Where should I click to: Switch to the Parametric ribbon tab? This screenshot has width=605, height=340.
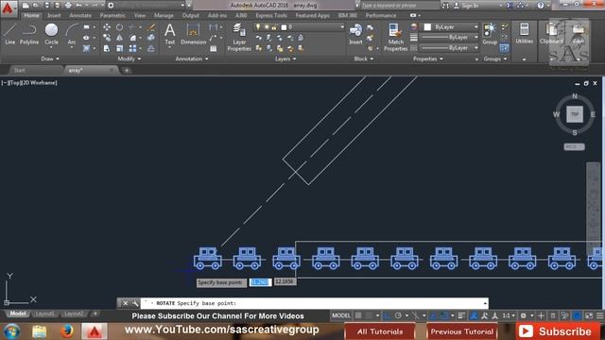[x=112, y=15]
